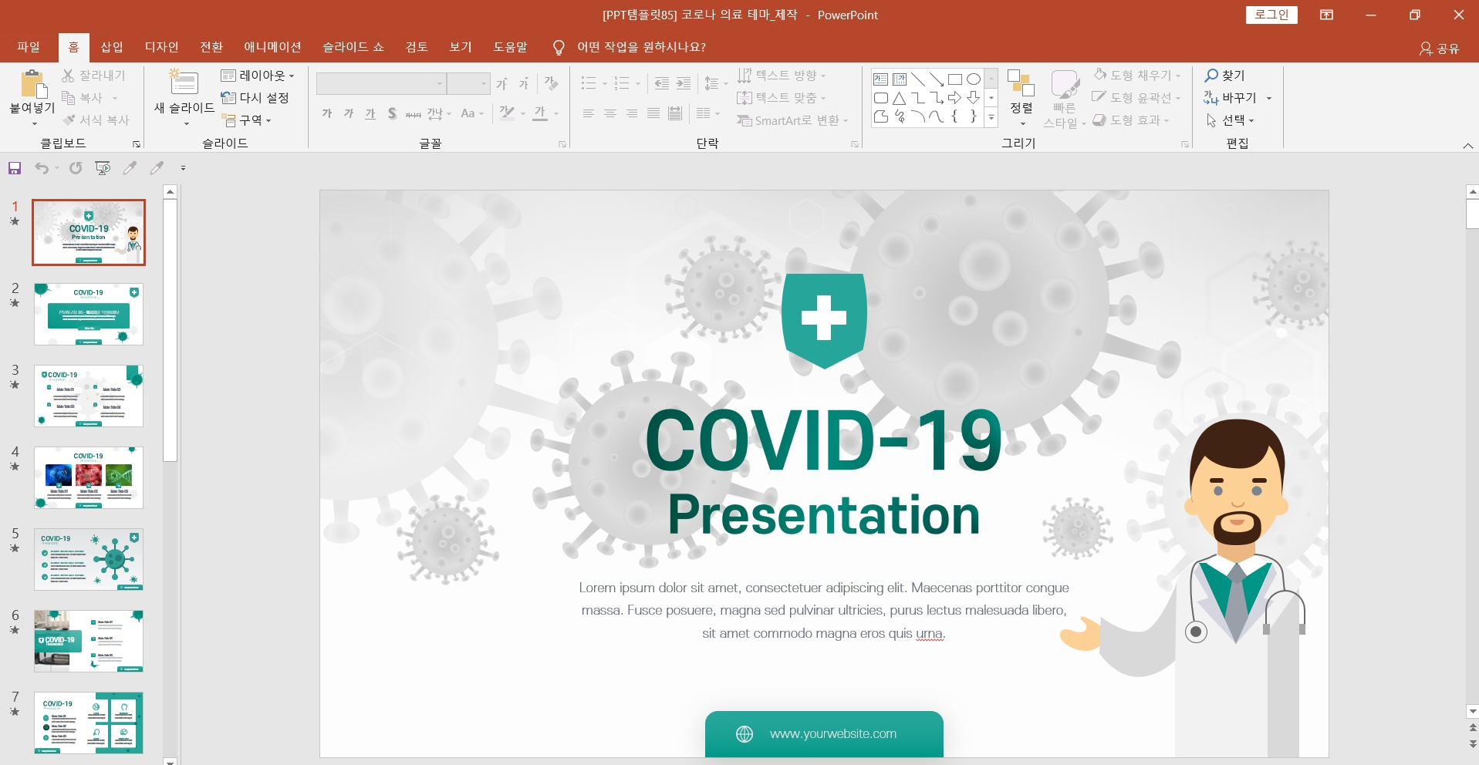Click the Login (로그인) button
The image size is (1479, 765).
[1271, 15]
